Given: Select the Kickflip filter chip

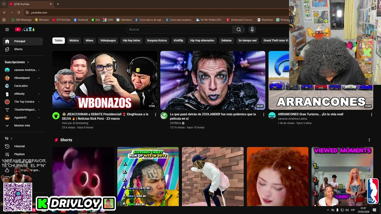Looking at the screenshot, I should coord(178,40).
